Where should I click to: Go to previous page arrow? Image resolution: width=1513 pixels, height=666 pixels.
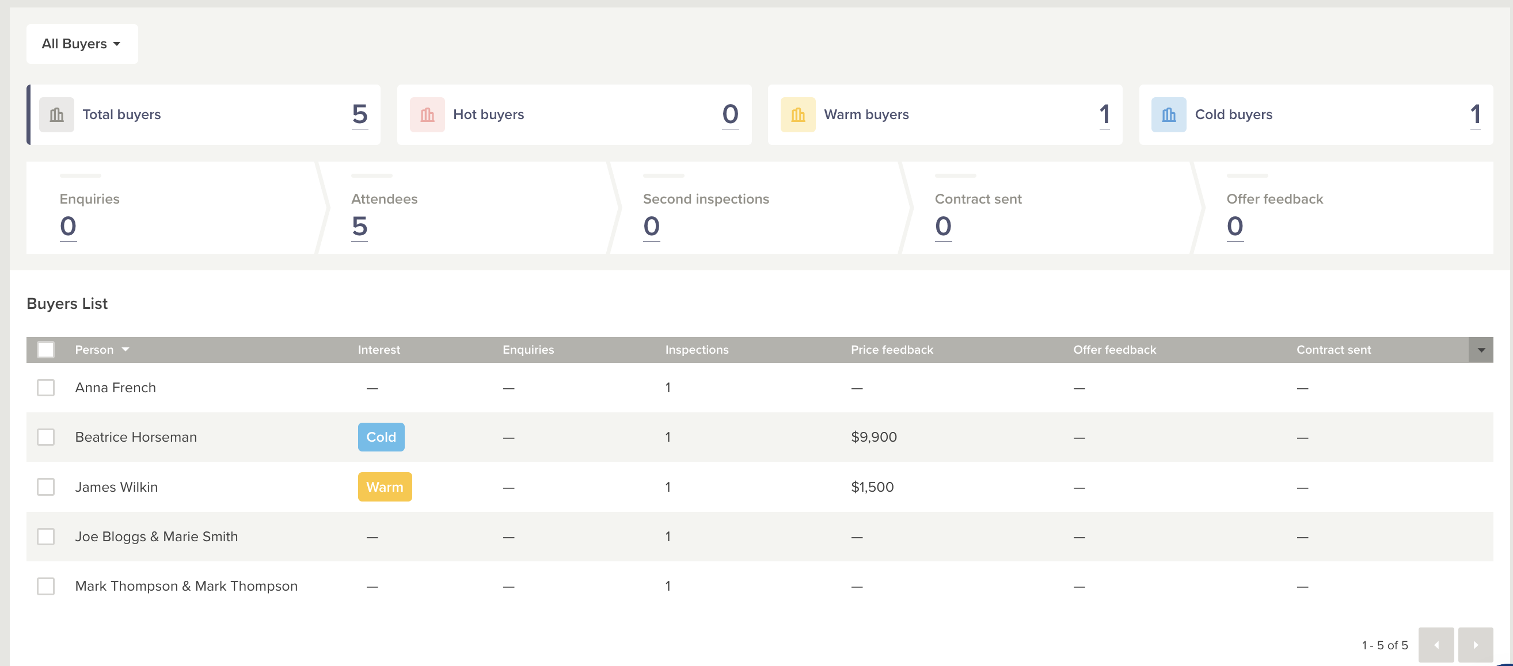click(x=1435, y=644)
